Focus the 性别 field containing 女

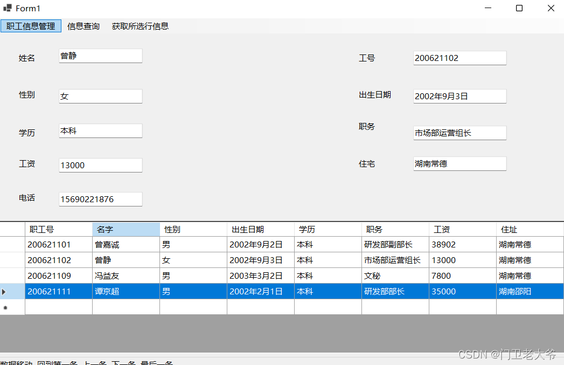point(101,96)
